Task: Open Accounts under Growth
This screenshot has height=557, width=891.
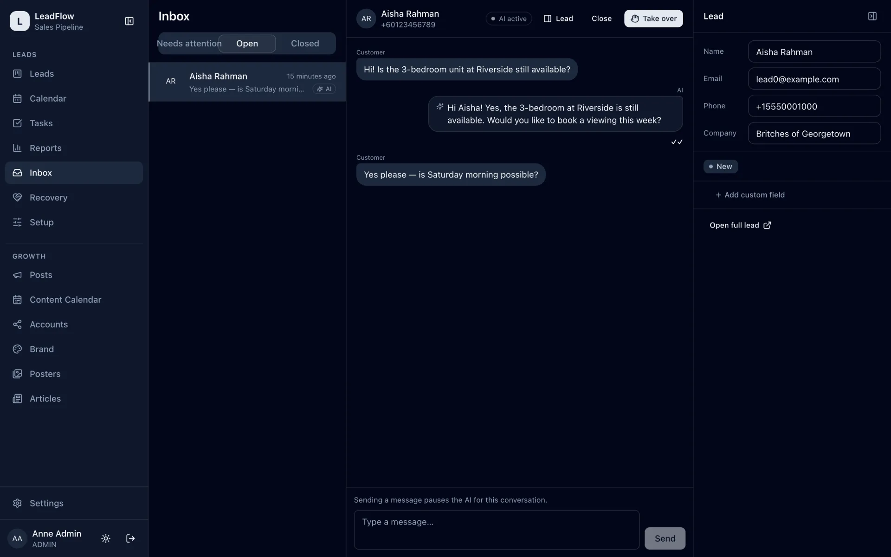Action: pos(74,324)
